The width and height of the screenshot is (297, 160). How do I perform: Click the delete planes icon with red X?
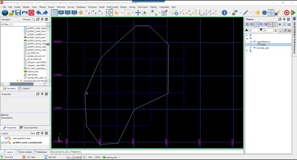[266, 24]
